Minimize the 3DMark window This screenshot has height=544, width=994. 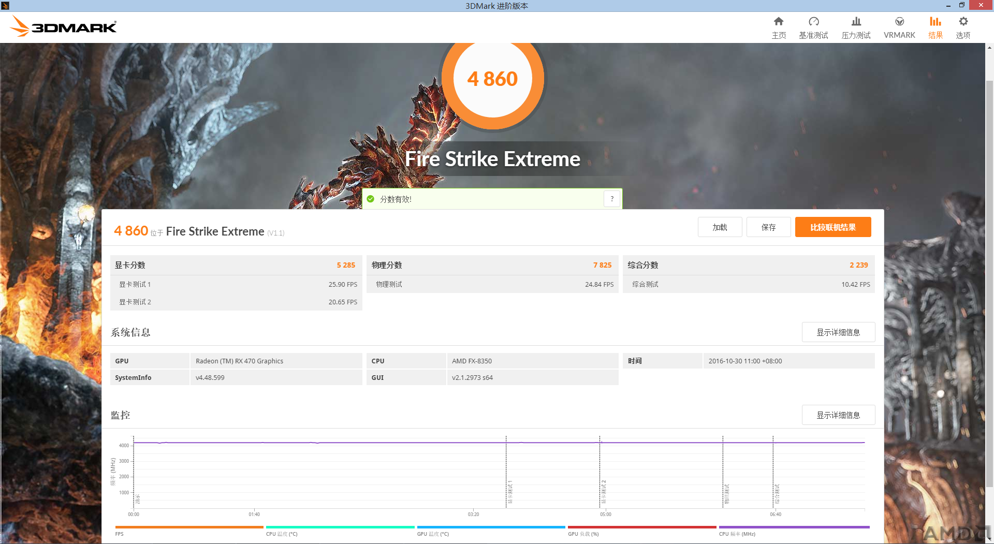(948, 5)
